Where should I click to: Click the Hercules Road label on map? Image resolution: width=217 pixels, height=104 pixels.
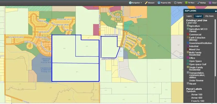pos(108,59)
